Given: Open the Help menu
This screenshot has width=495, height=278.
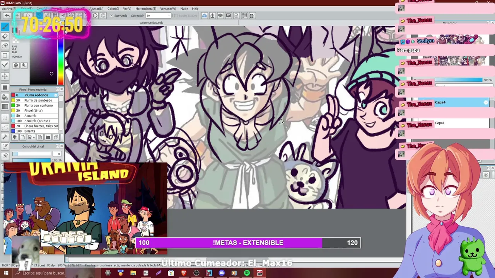Looking at the screenshot, I should (195, 8).
